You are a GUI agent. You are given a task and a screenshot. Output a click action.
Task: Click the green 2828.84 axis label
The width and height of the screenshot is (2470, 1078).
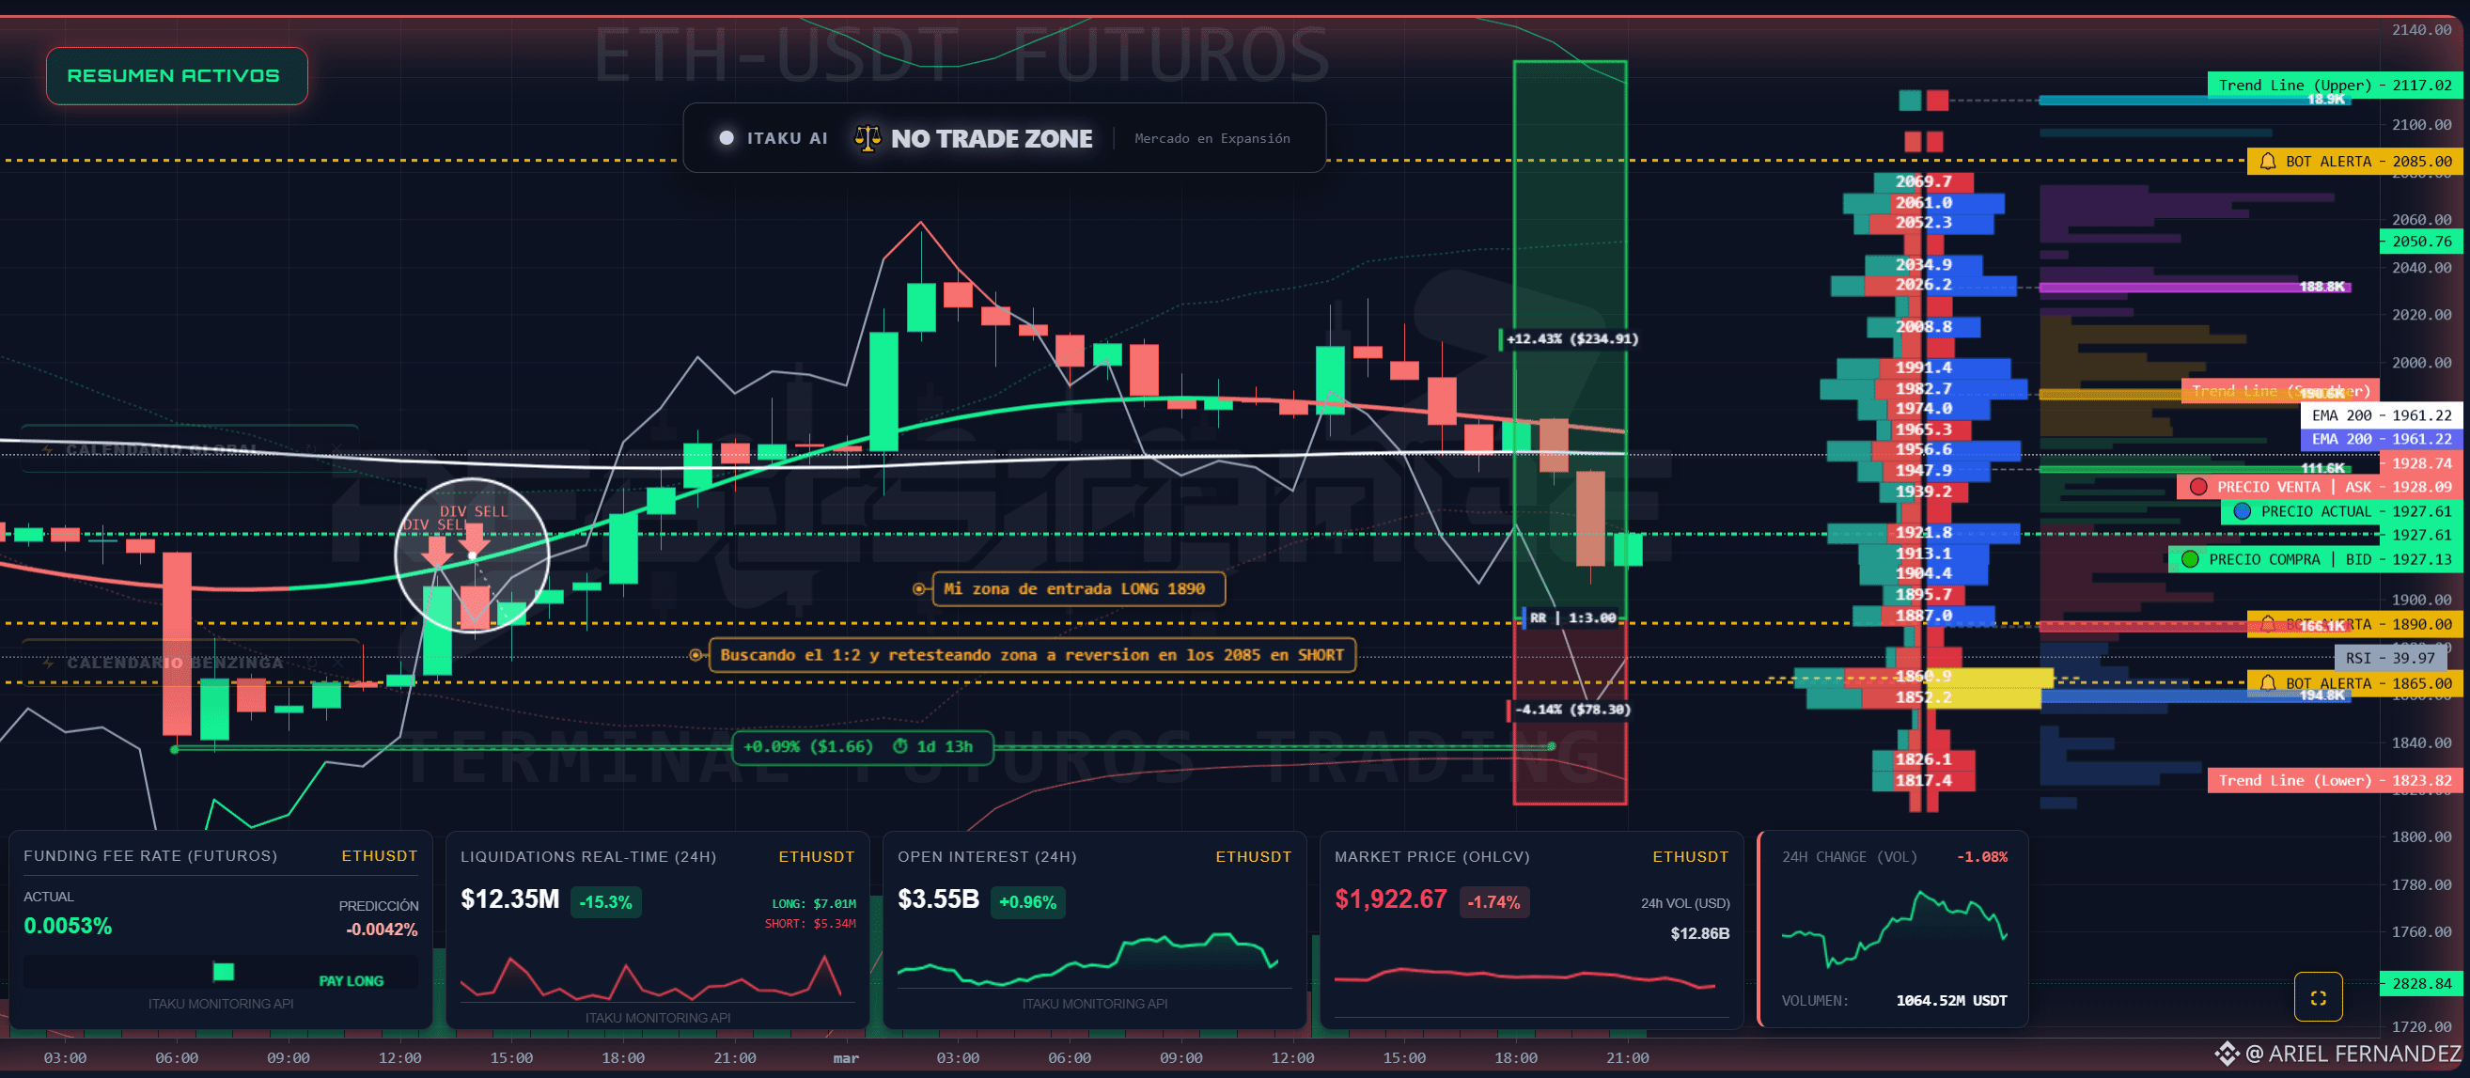click(x=2421, y=983)
